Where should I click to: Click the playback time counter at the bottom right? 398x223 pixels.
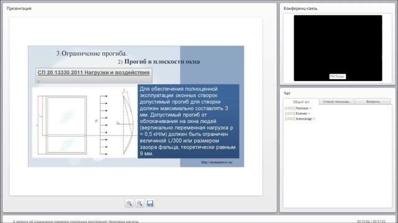pos(371,221)
